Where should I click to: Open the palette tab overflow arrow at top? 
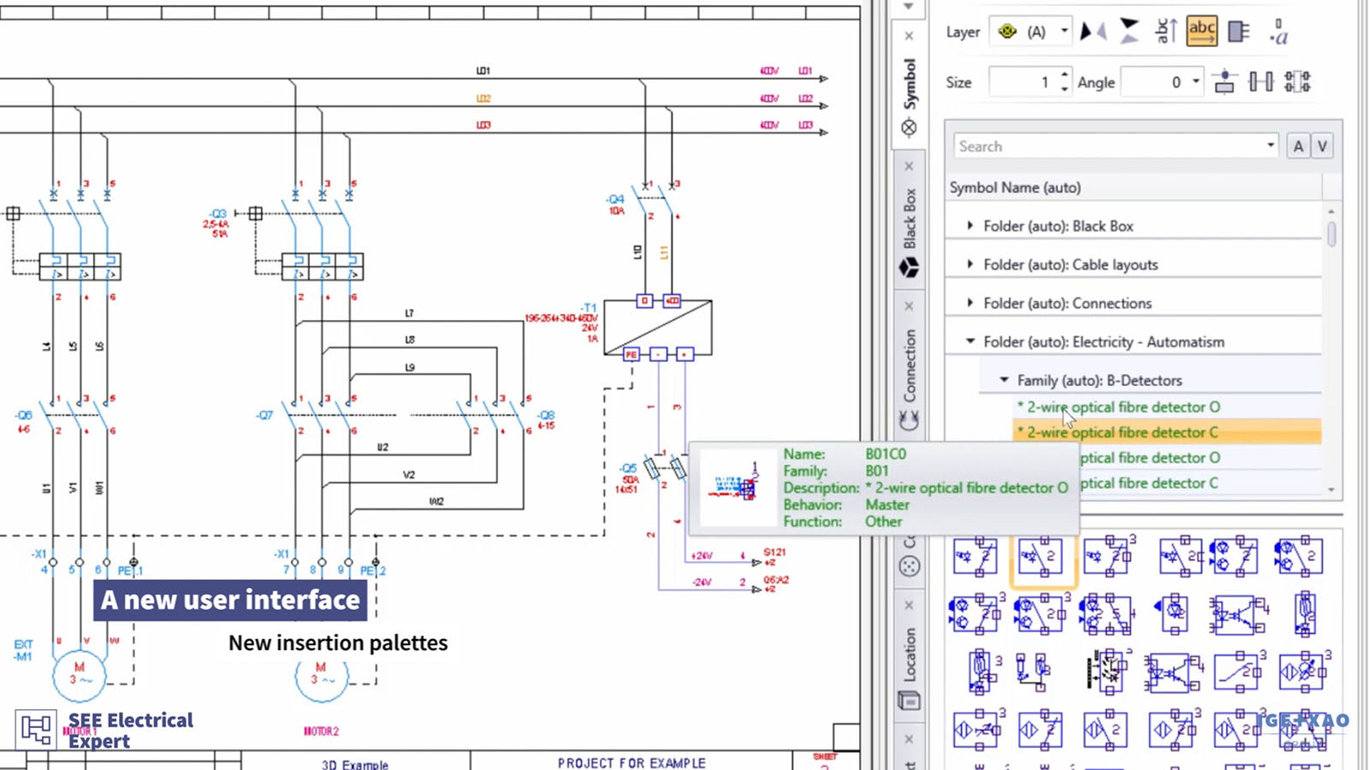[x=909, y=7]
